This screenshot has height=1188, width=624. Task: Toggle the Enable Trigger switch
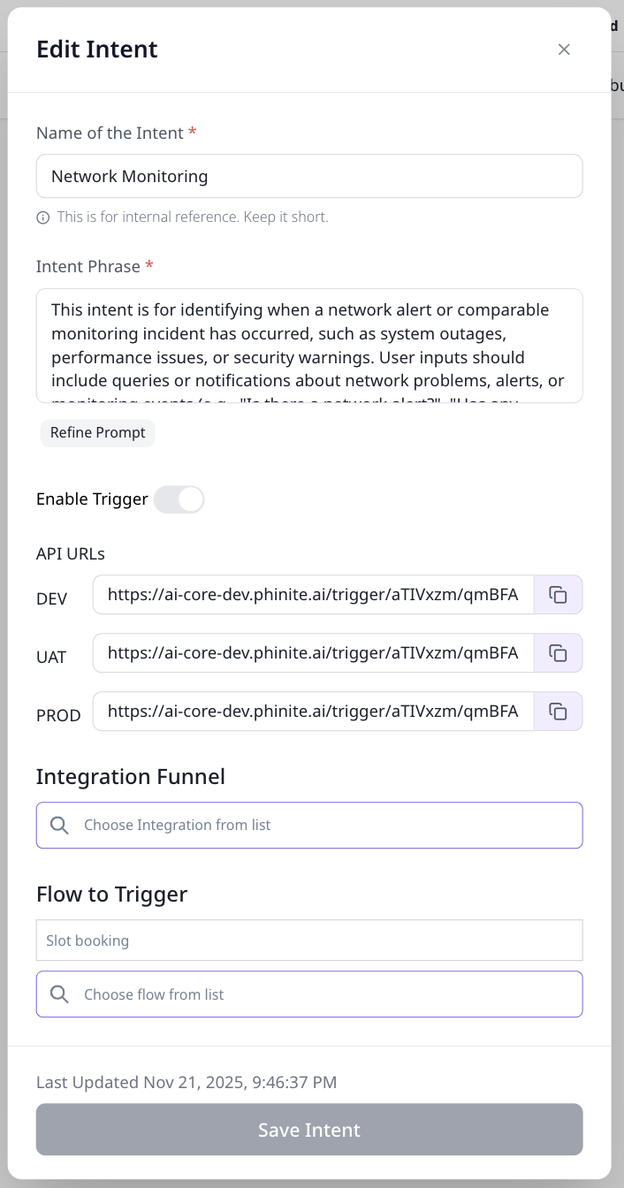click(179, 499)
